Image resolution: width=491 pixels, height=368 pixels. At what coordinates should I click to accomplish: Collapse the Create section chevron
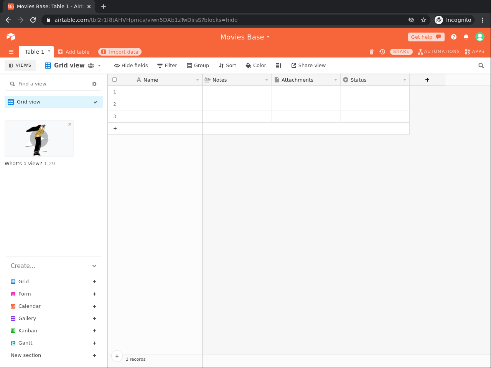[94, 266]
